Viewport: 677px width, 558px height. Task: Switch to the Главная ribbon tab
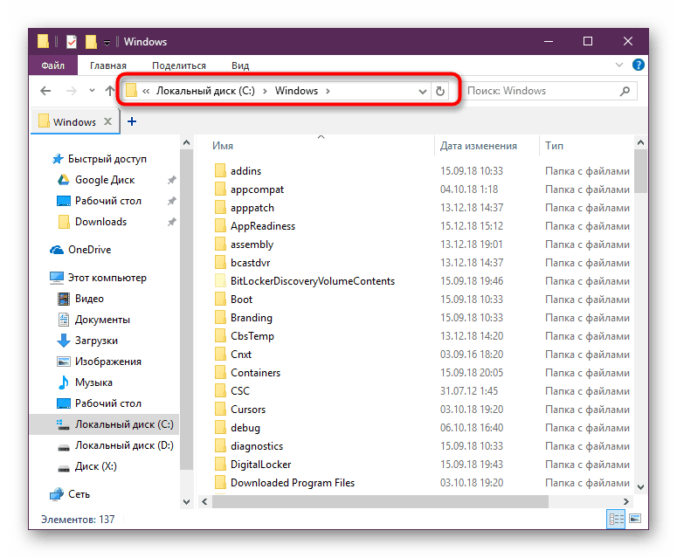point(108,65)
